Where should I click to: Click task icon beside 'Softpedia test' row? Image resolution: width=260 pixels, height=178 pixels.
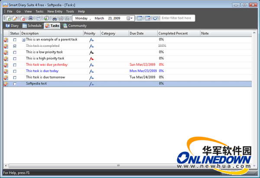pyautogui.click(x=6, y=84)
